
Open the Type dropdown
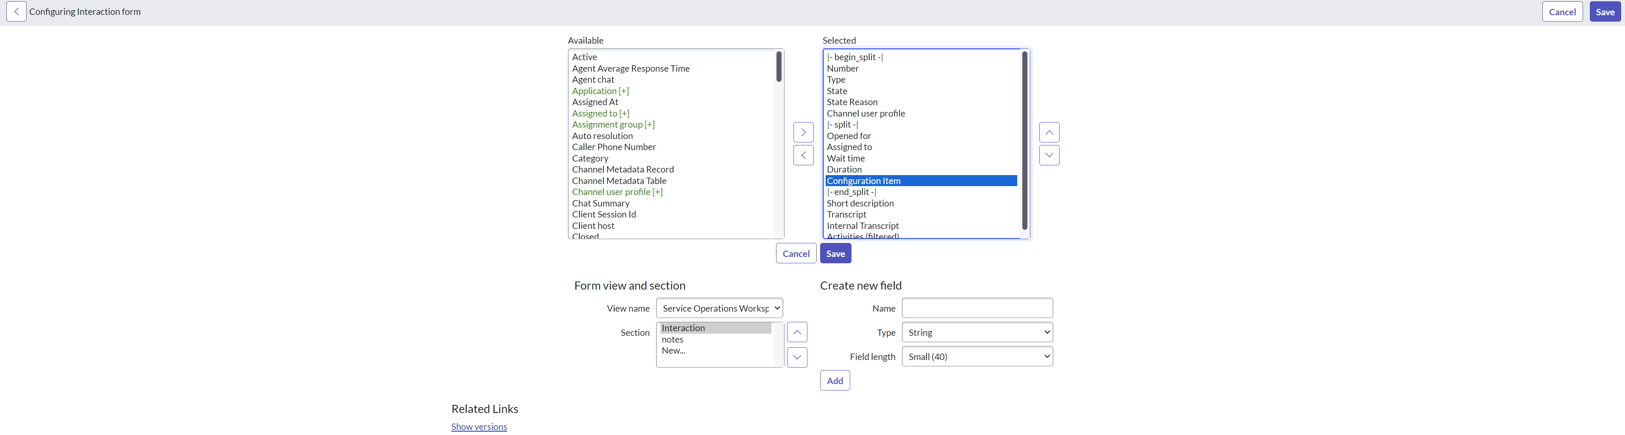[x=977, y=333]
